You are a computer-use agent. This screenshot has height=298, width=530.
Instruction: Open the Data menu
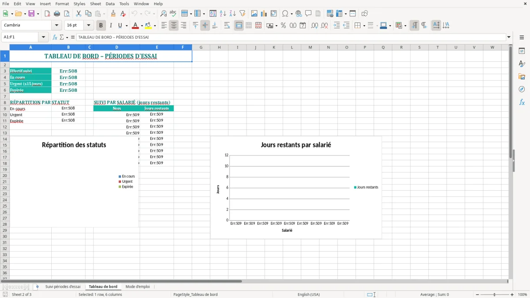click(110, 4)
